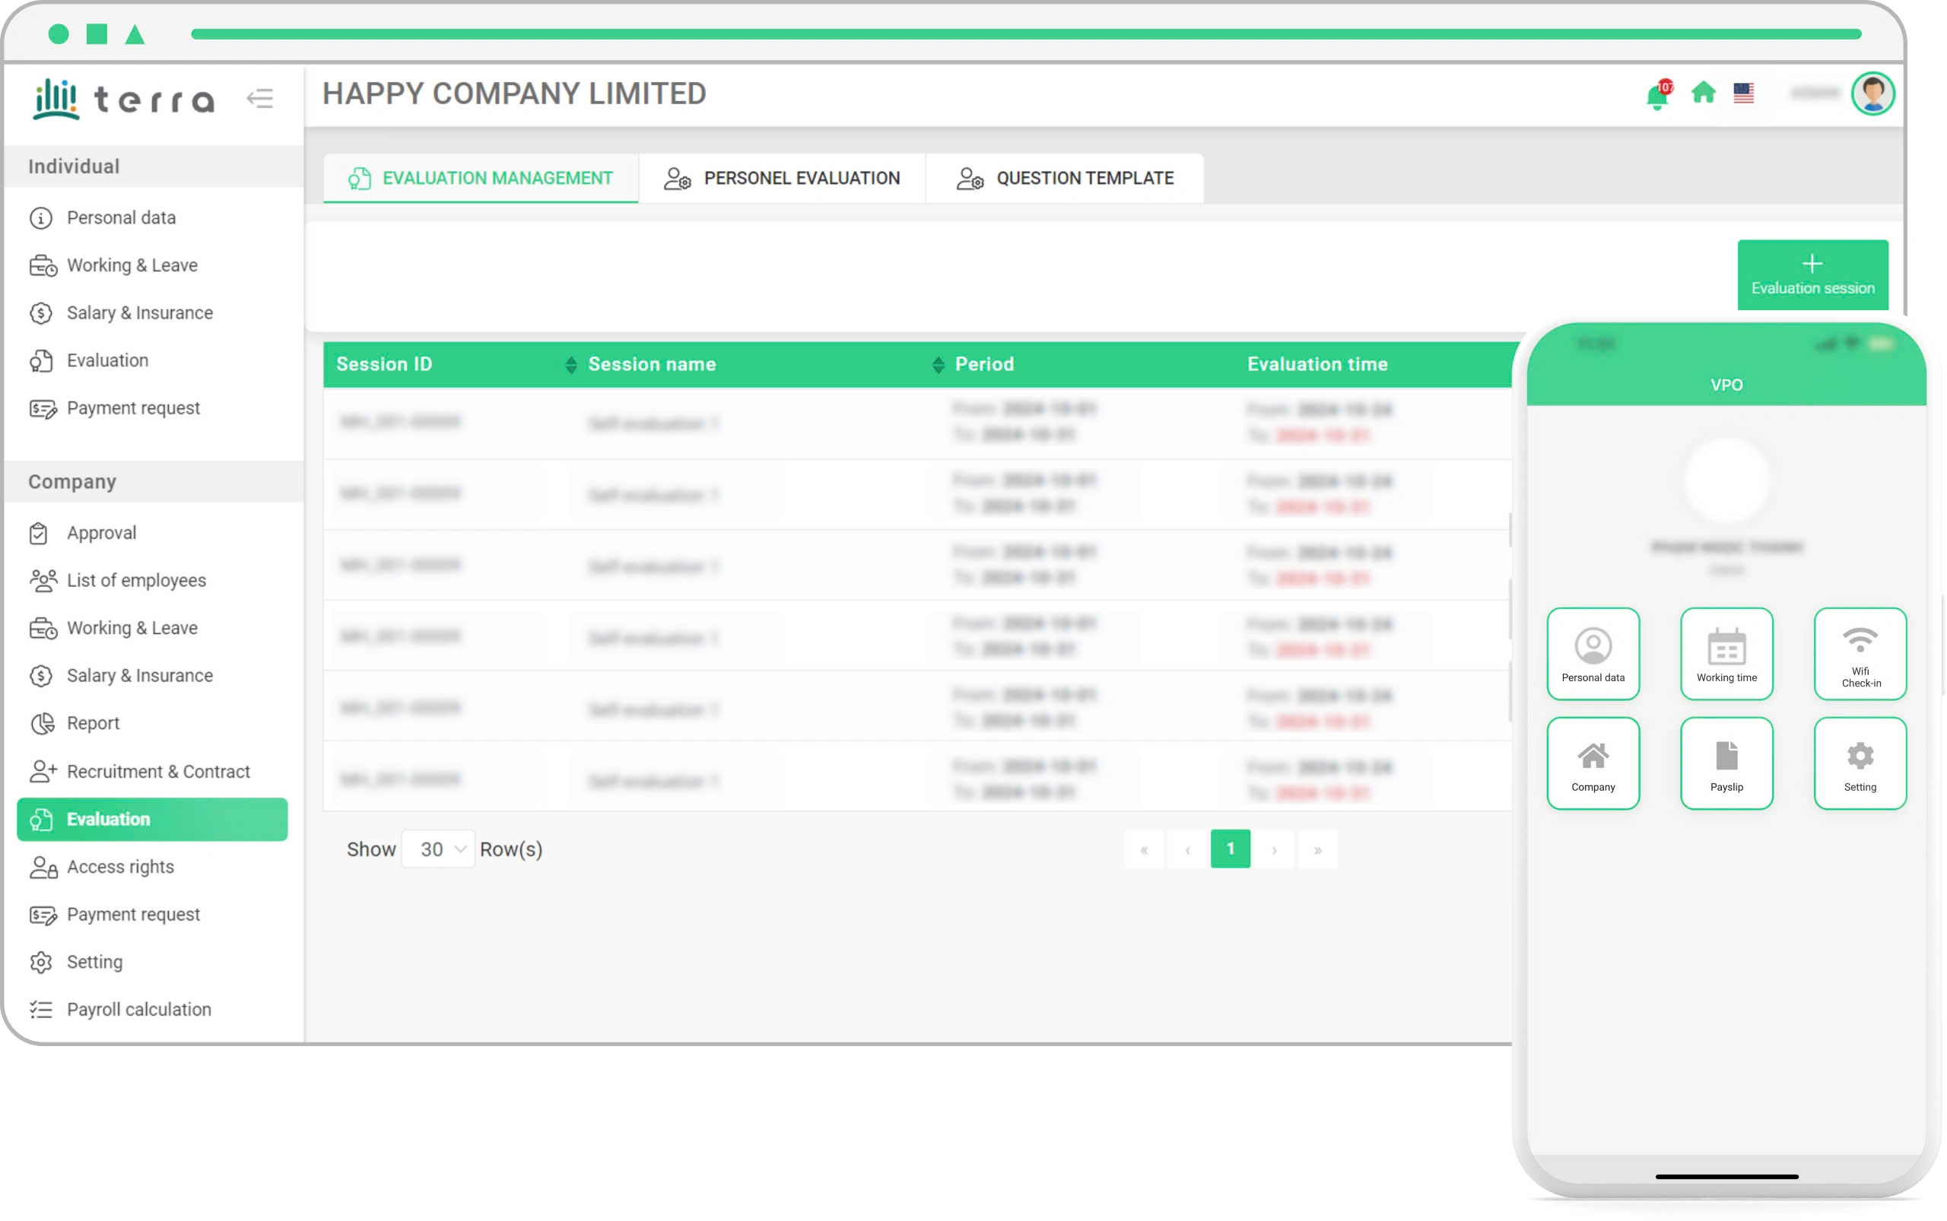Go to next page with right chevron
This screenshot has width=1947, height=1221.
point(1274,849)
